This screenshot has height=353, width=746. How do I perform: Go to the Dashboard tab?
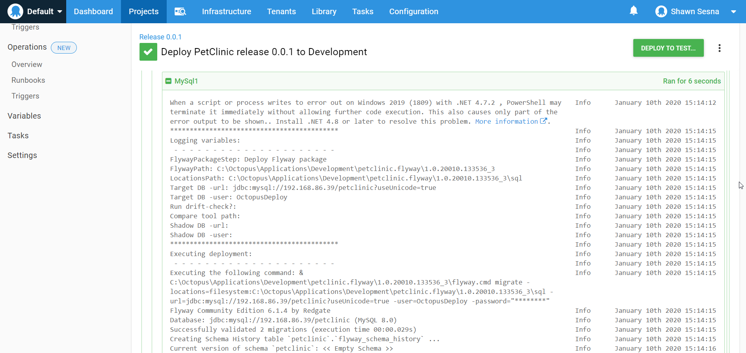tap(93, 11)
